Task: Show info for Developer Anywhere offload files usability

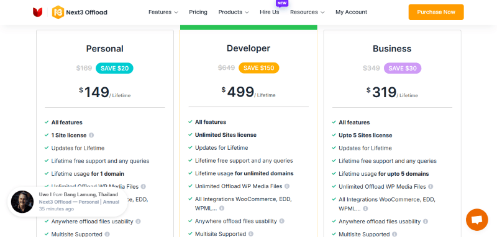Action: [281, 222]
